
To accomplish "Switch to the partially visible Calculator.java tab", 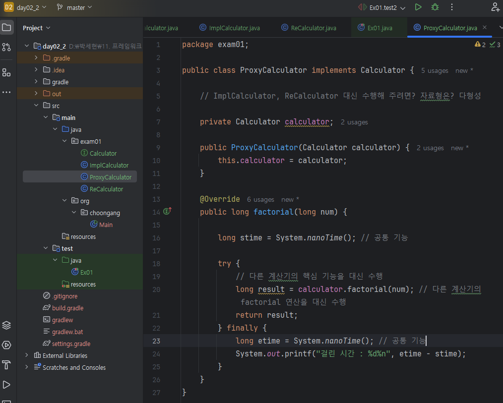I will click(x=160, y=28).
